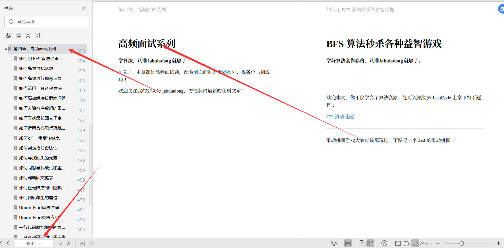
Task: Open bookmark 如何同时寻找缺失和重...
Action: [42, 168]
